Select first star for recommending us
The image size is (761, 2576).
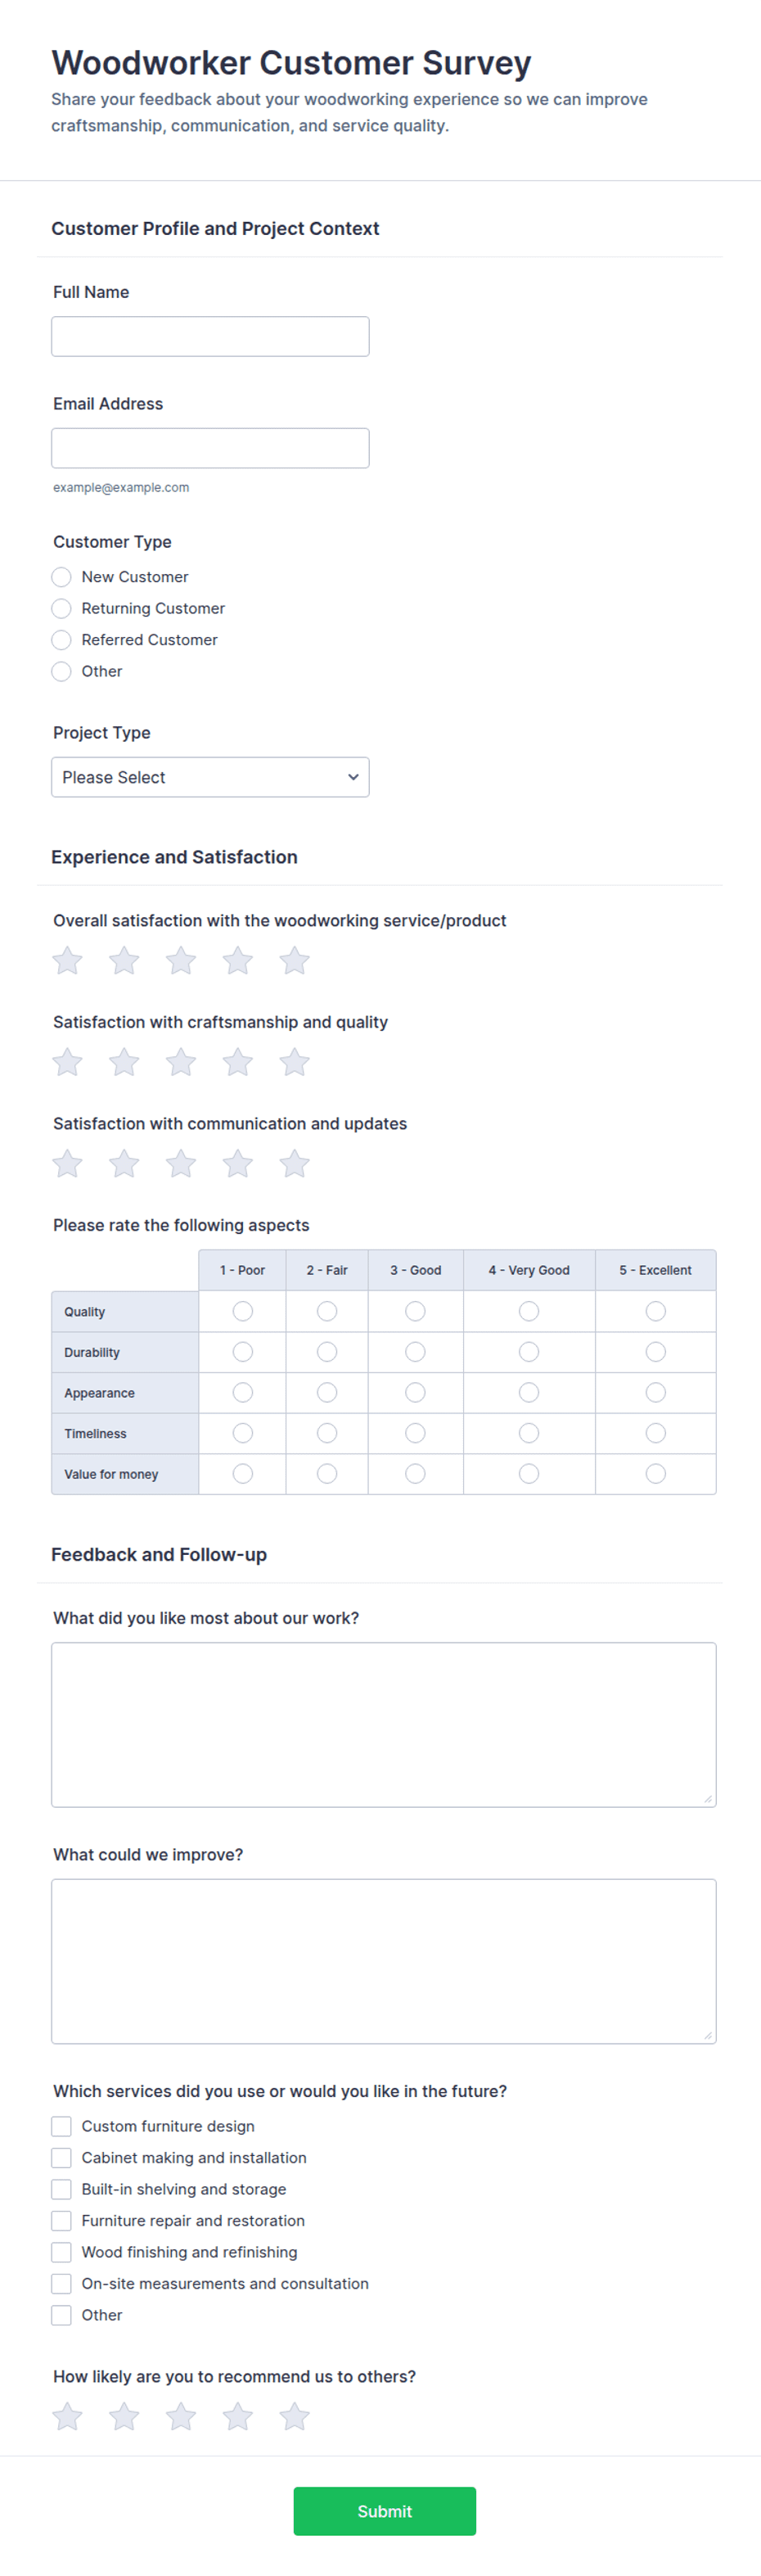click(x=67, y=2417)
